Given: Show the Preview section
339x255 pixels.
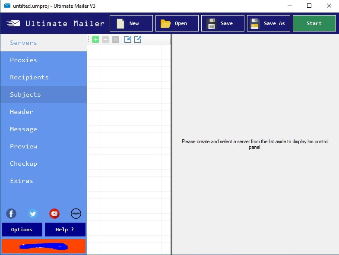Looking at the screenshot, I should [x=44, y=146].
